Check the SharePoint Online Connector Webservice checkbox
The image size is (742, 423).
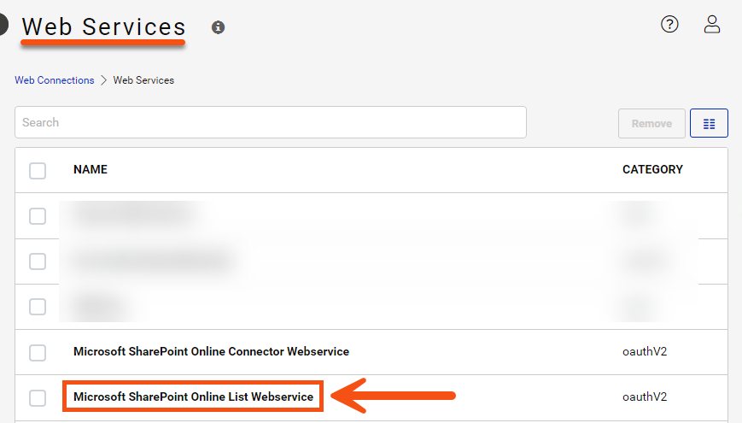click(38, 352)
